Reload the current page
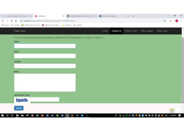The image size is (184, 131). pos(11,21)
